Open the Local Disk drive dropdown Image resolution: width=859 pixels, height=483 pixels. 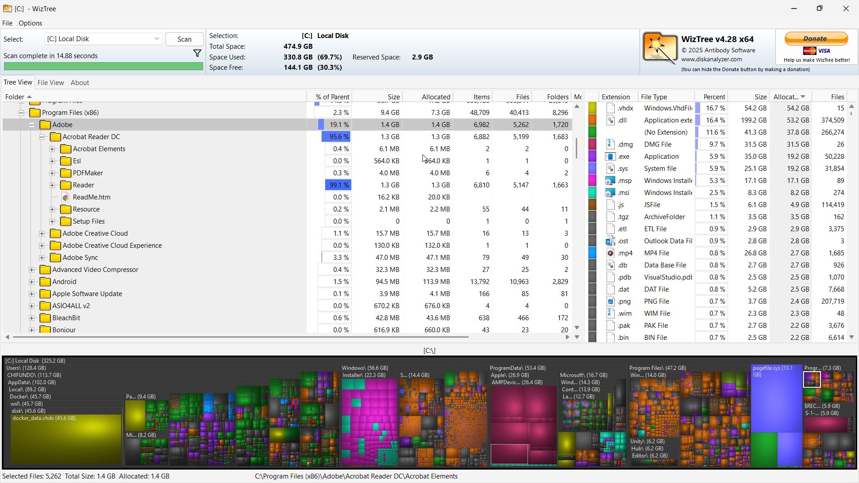point(103,39)
